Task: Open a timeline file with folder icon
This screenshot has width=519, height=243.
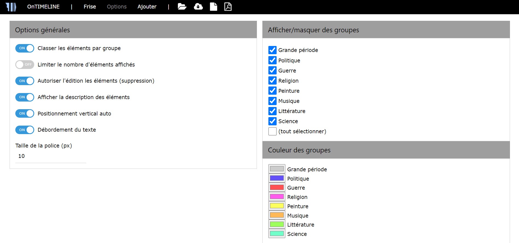Action: pos(182,7)
